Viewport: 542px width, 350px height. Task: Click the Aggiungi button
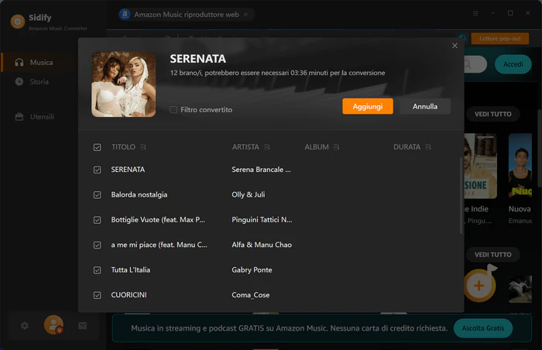coord(368,106)
